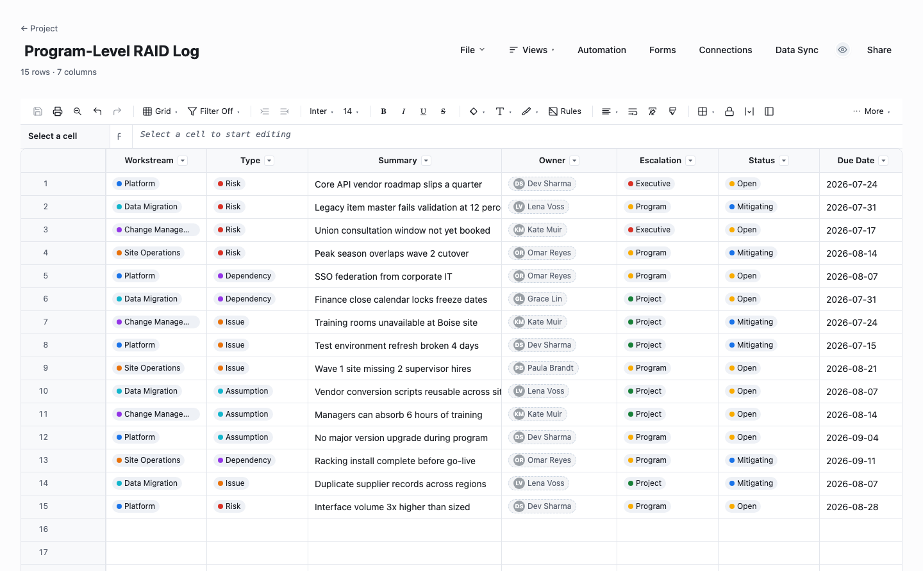Click the clear formatting icon
The height and width of the screenshot is (571, 923).
coord(653,111)
